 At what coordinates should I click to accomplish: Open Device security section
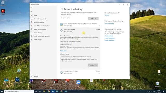click(38, 33)
